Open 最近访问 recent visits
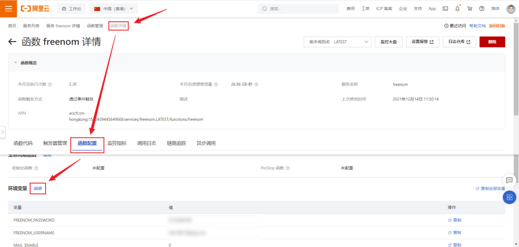The image size is (519, 247). 455,26
